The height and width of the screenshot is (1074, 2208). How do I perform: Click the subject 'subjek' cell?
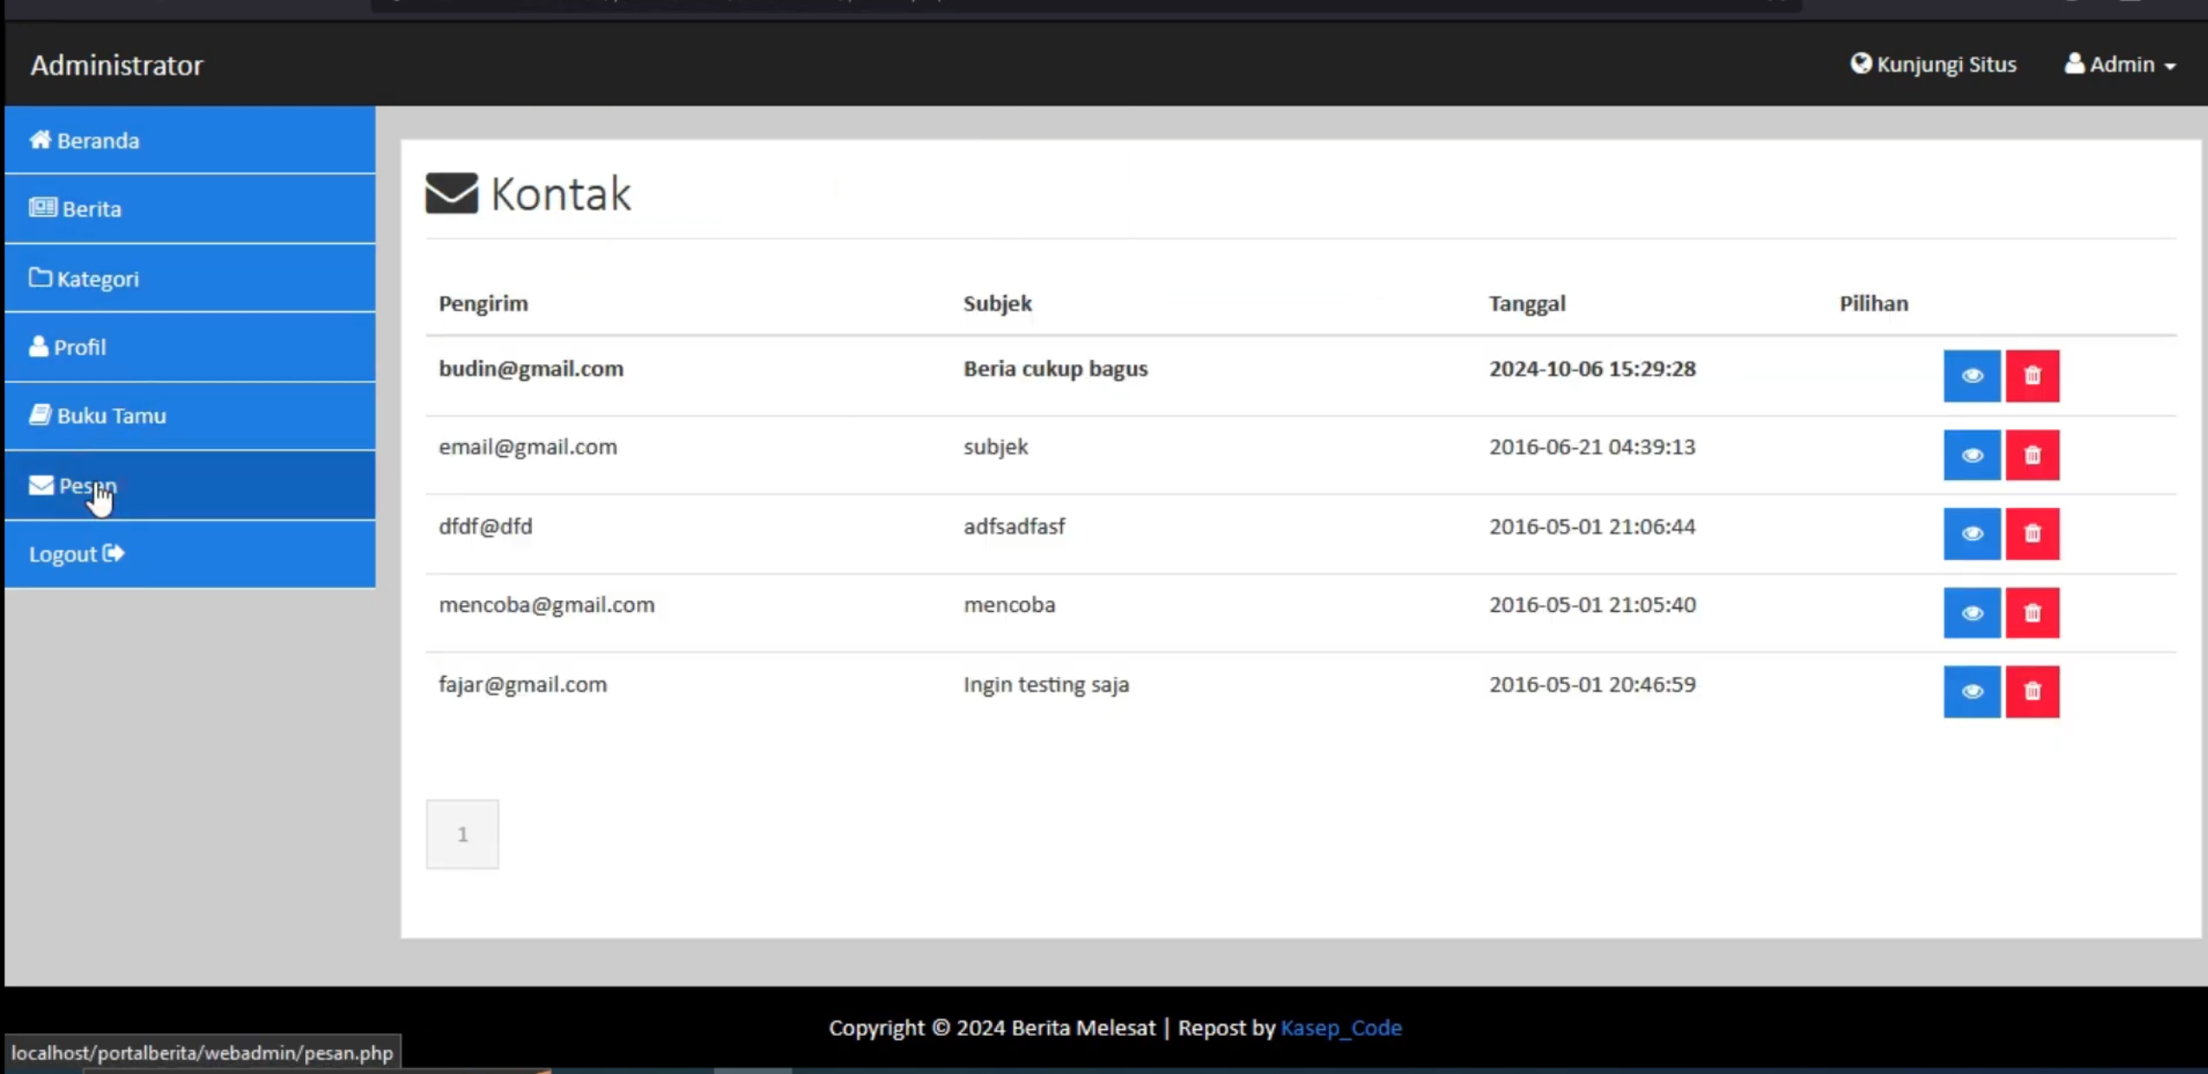coord(996,447)
